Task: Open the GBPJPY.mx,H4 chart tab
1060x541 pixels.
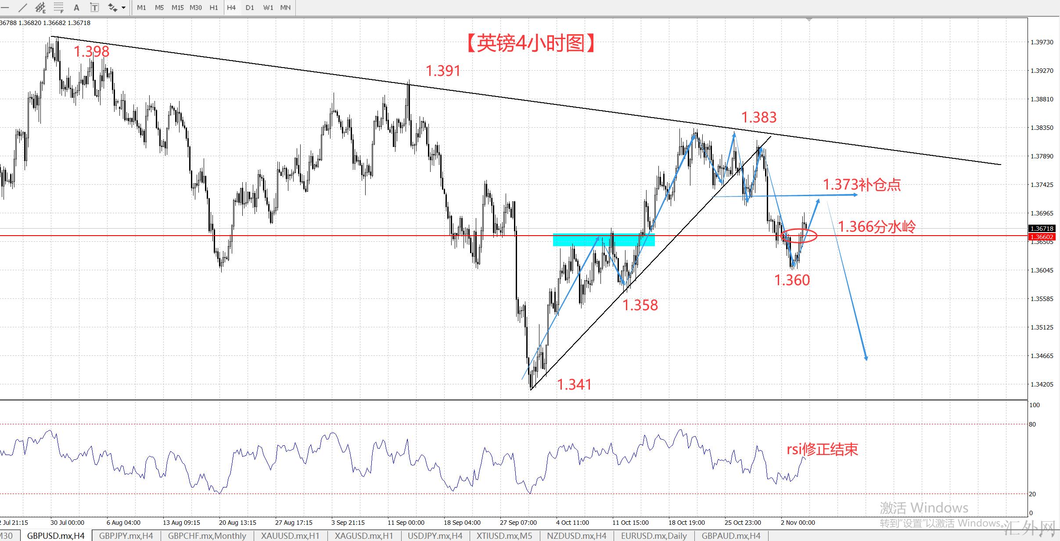Action: click(126, 536)
